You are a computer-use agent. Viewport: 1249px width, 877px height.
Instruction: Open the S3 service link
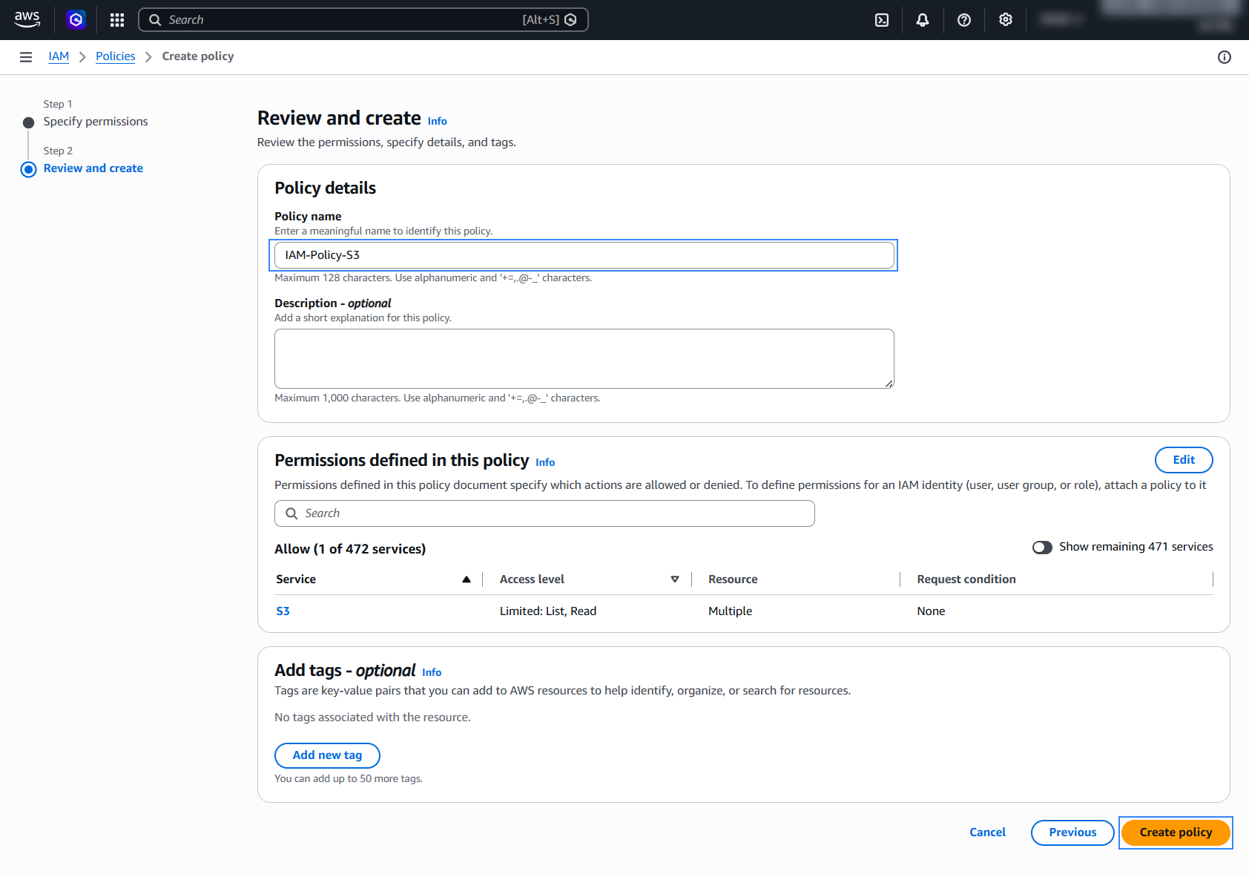tap(283, 611)
